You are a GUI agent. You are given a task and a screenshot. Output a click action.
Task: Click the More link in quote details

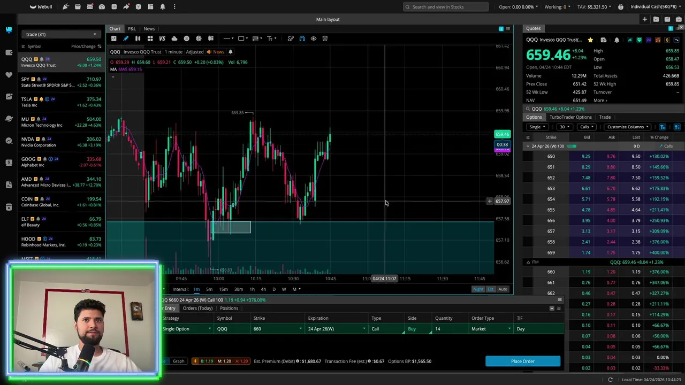(600, 101)
